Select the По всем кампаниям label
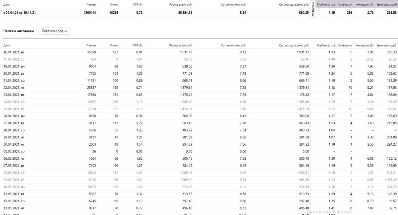Image resolution: width=398 pixels, height=215 pixels. pyautogui.click(x=19, y=31)
